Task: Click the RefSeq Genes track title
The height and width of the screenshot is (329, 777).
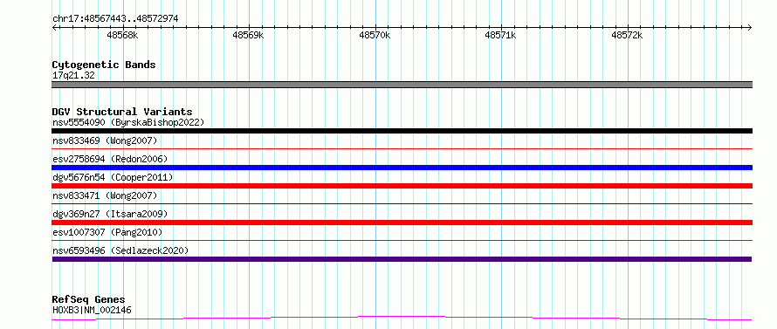Action: 89,300
